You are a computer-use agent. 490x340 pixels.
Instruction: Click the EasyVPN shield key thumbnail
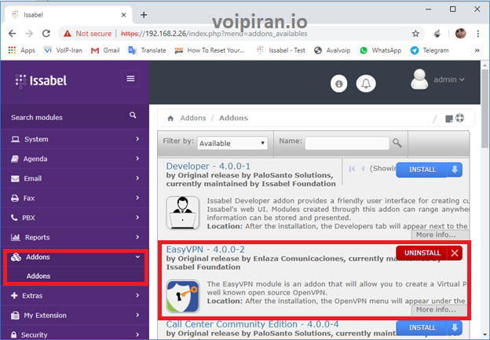(x=182, y=296)
